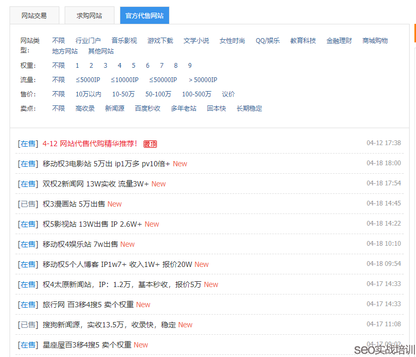416x357 pixels.
Task: Filter traffic by ＞50000IP
Action: (202, 80)
